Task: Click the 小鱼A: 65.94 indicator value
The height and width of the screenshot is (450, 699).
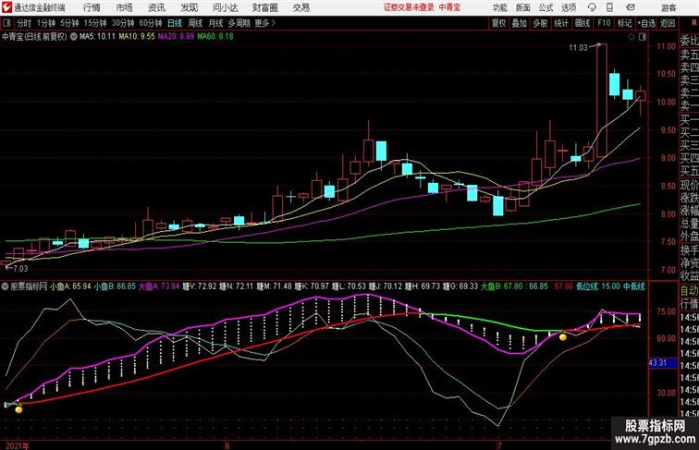Action: pos(70,286)
